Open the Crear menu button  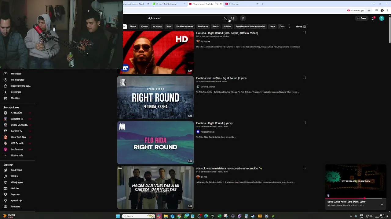(x=361, y=18)
